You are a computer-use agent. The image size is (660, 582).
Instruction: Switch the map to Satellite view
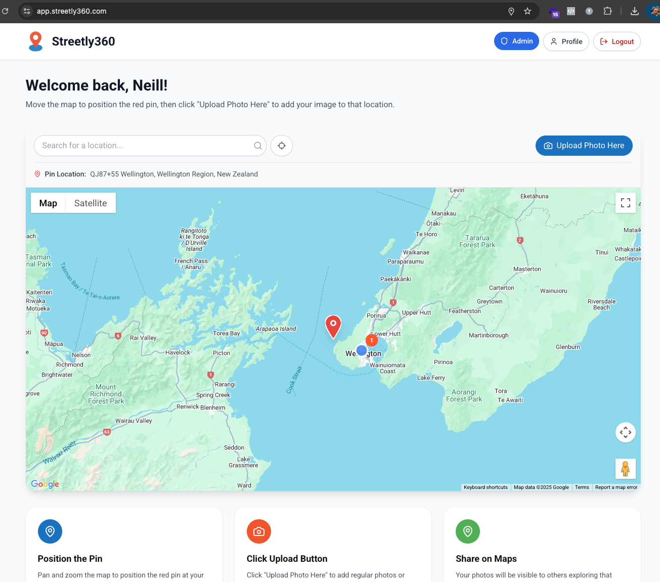91,203
